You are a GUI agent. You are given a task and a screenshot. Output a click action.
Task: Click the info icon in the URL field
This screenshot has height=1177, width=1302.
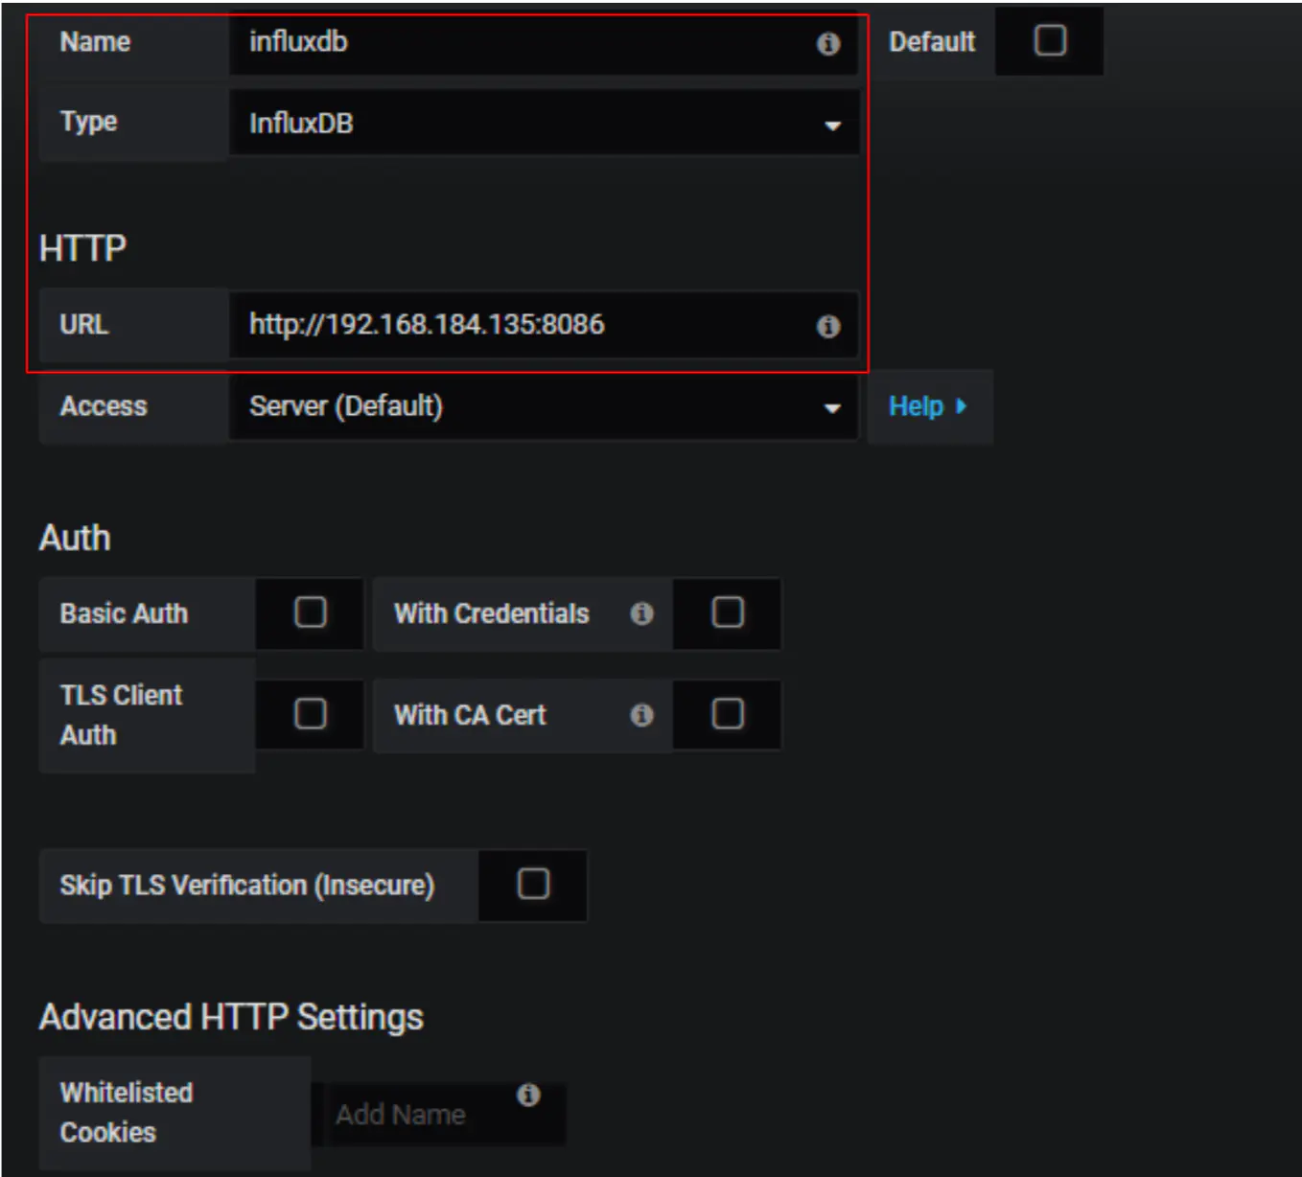[828, 326]
